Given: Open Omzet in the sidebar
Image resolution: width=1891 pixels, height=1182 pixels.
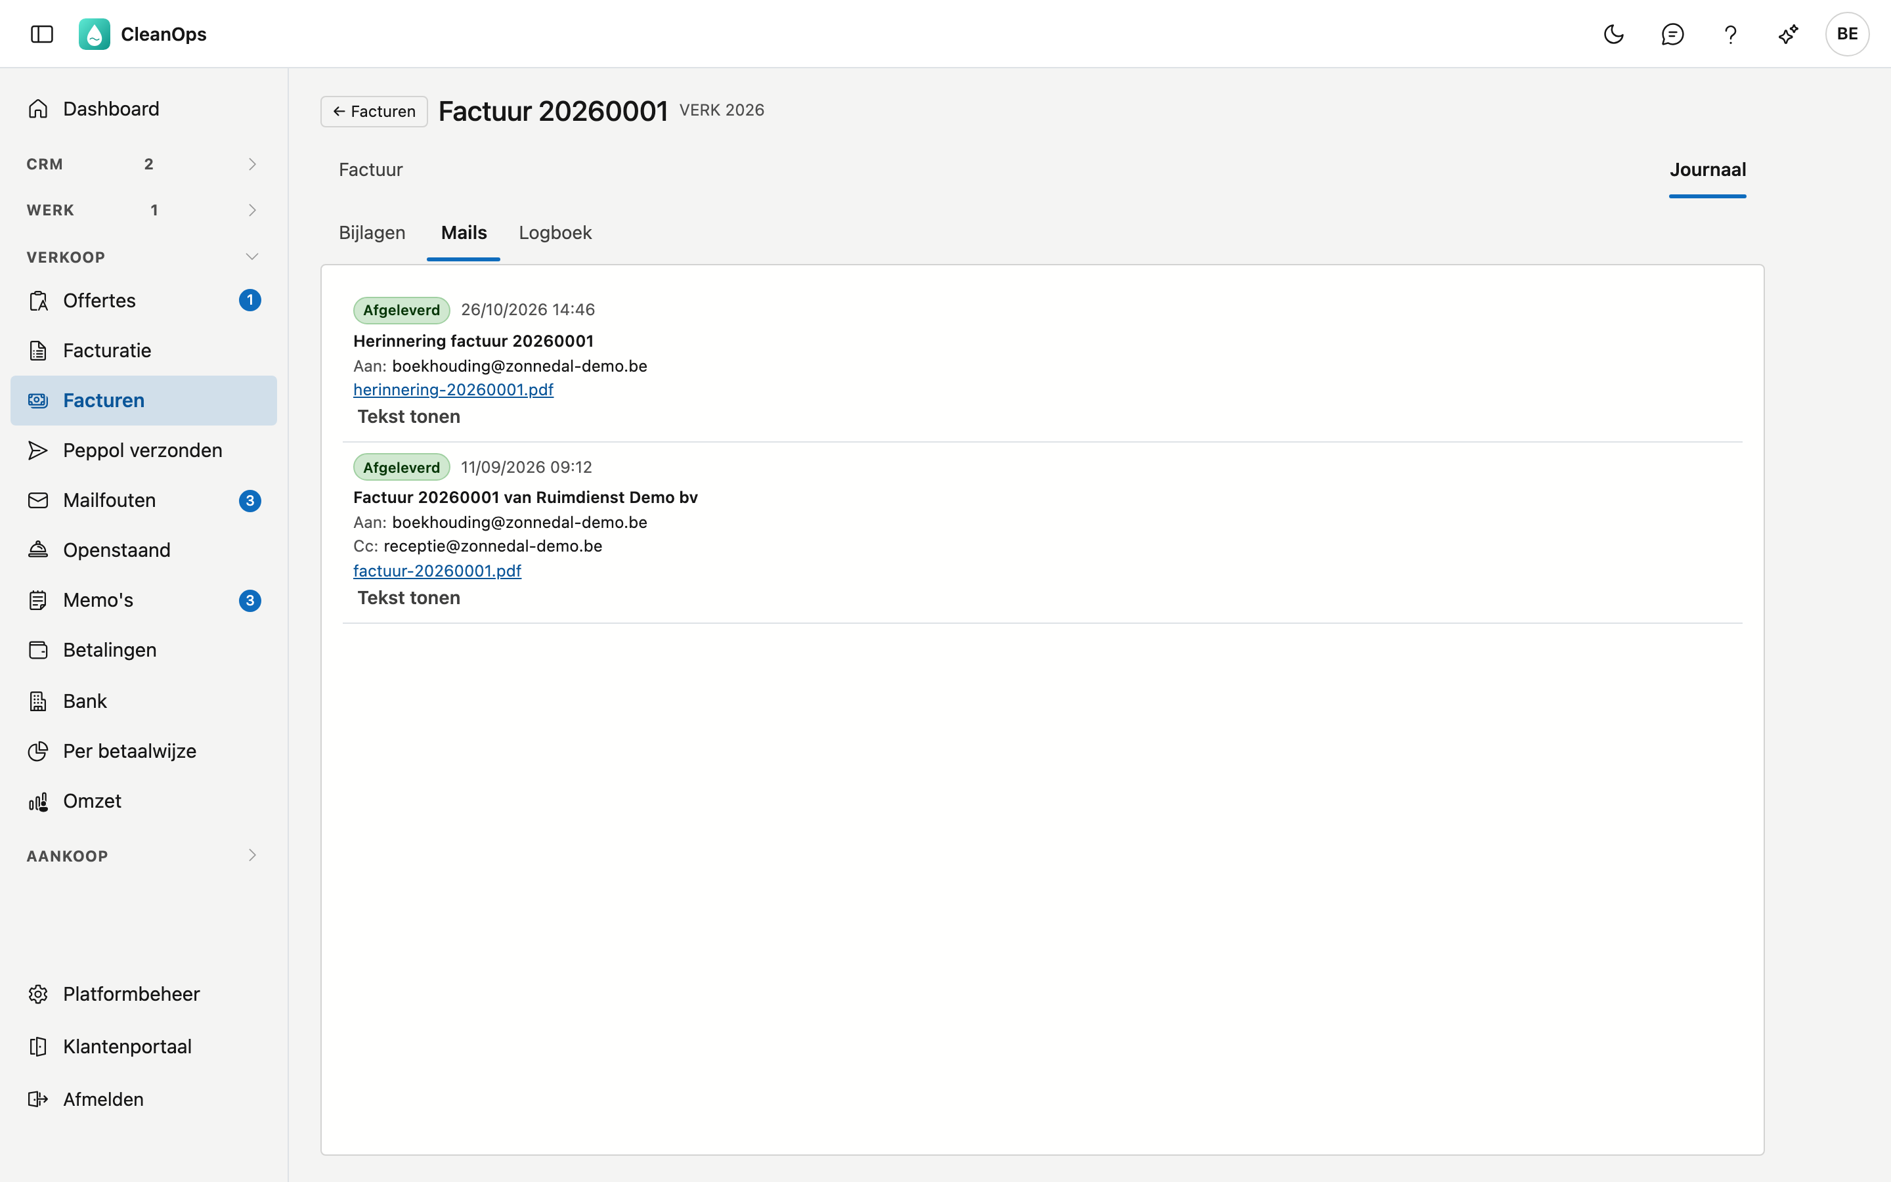Looking at the screenshot, I should [x=144, y=801].
